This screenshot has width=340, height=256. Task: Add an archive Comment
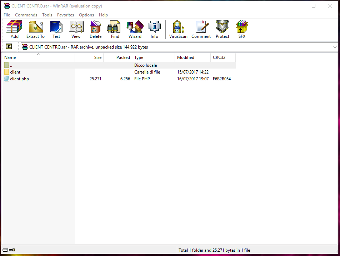[x=201, y=30]
